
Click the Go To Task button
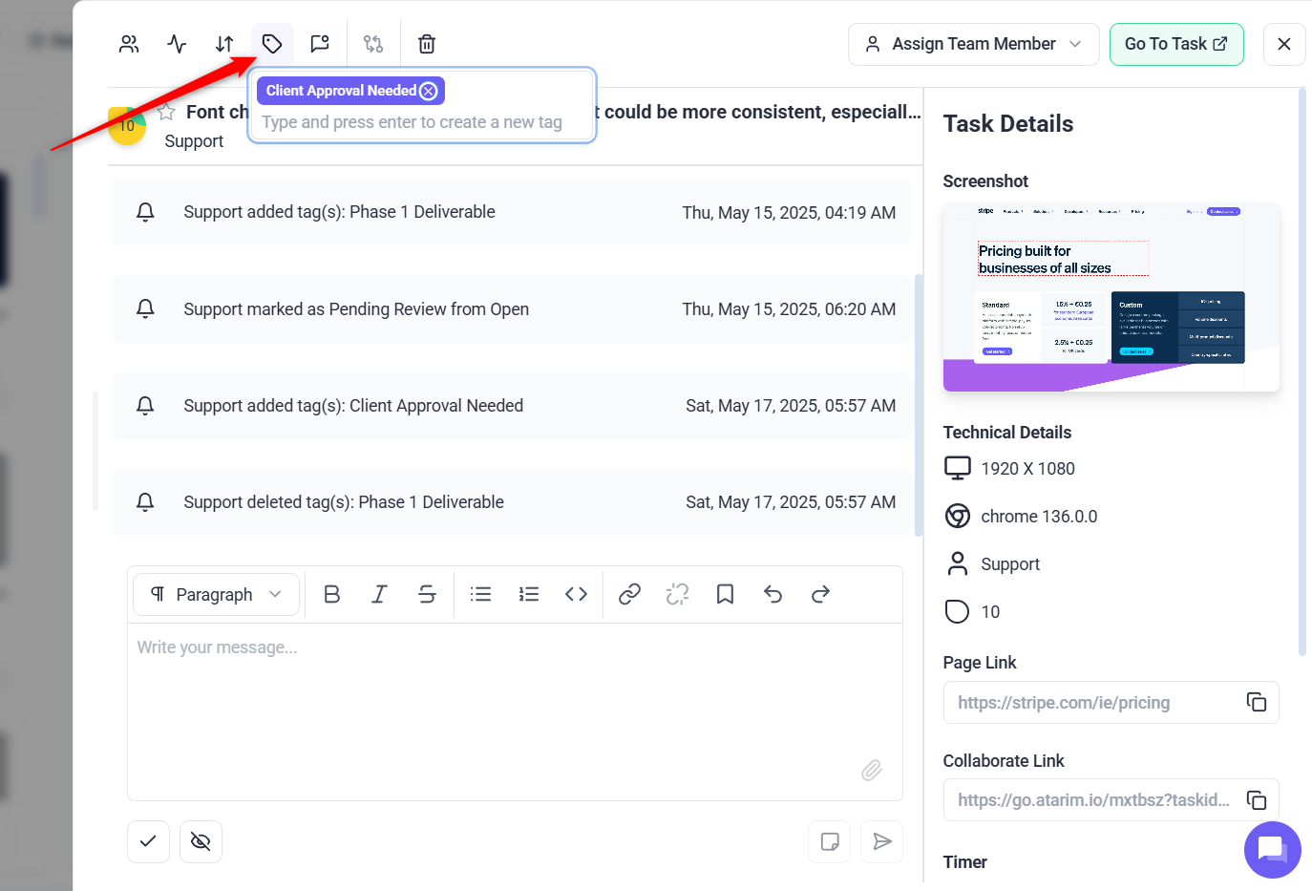pos(1175,44)
